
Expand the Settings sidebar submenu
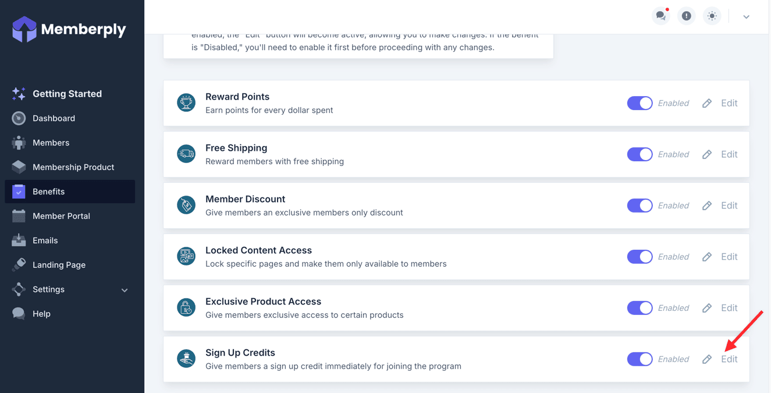124,290
